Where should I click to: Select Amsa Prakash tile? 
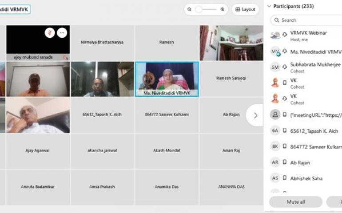click(x=102, y=188)
